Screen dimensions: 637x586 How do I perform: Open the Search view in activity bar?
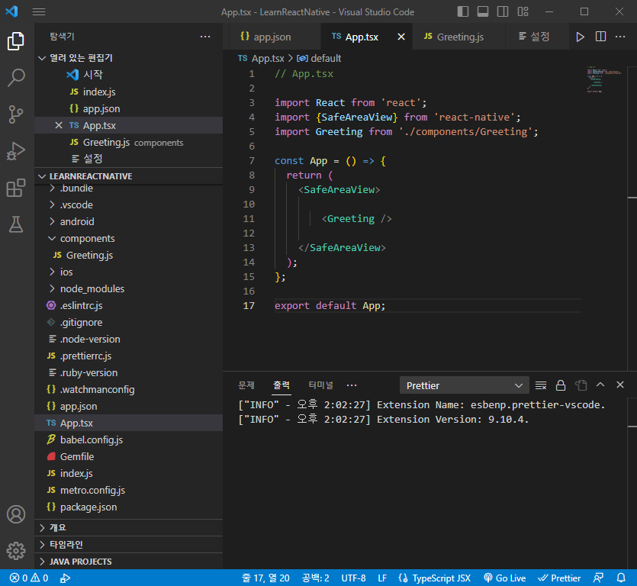click(16, 78)
